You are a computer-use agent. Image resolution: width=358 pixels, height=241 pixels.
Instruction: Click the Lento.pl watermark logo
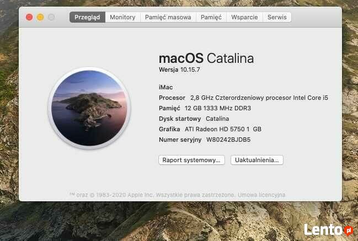328,229
